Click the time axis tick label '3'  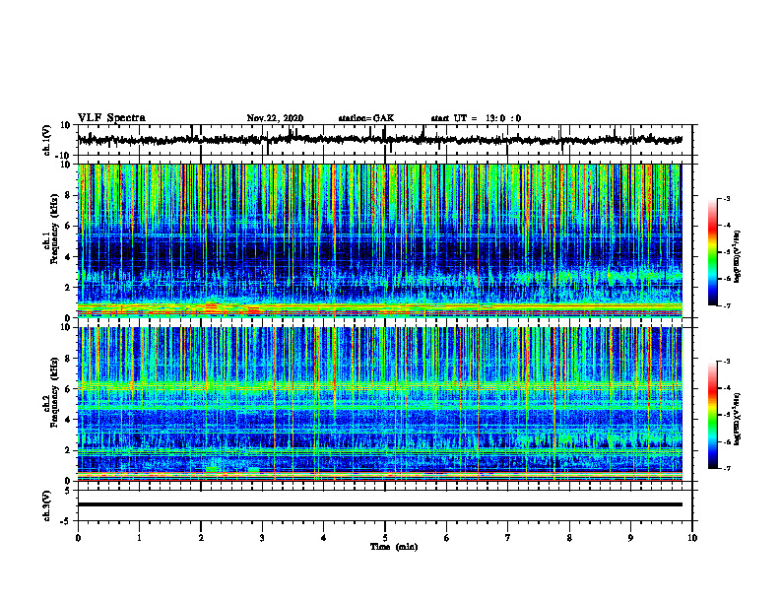[262, 538]
